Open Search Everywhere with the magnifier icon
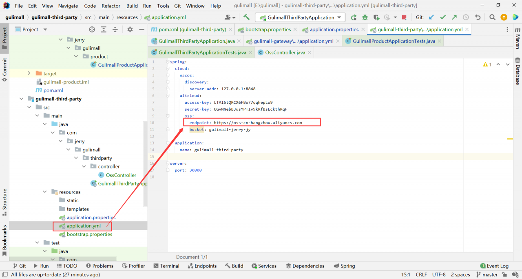The height and width of the screenshot is (279, 522). point(492,17)
